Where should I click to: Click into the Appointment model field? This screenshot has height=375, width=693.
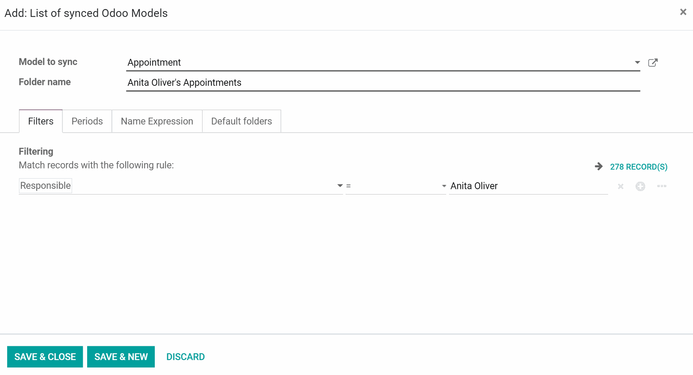pos(379,62)
